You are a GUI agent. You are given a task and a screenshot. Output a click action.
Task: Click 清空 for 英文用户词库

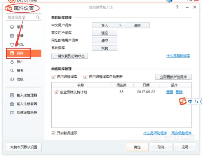pos(105,33)
